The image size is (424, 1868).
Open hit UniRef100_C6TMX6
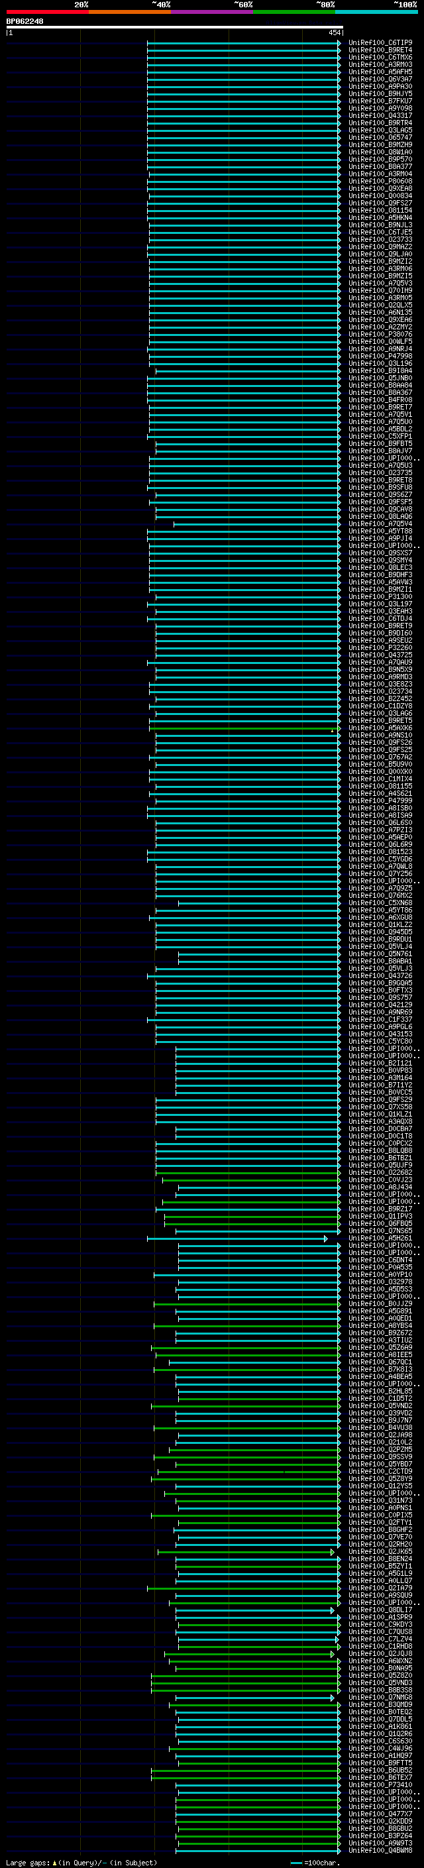(x=380, y=57)
